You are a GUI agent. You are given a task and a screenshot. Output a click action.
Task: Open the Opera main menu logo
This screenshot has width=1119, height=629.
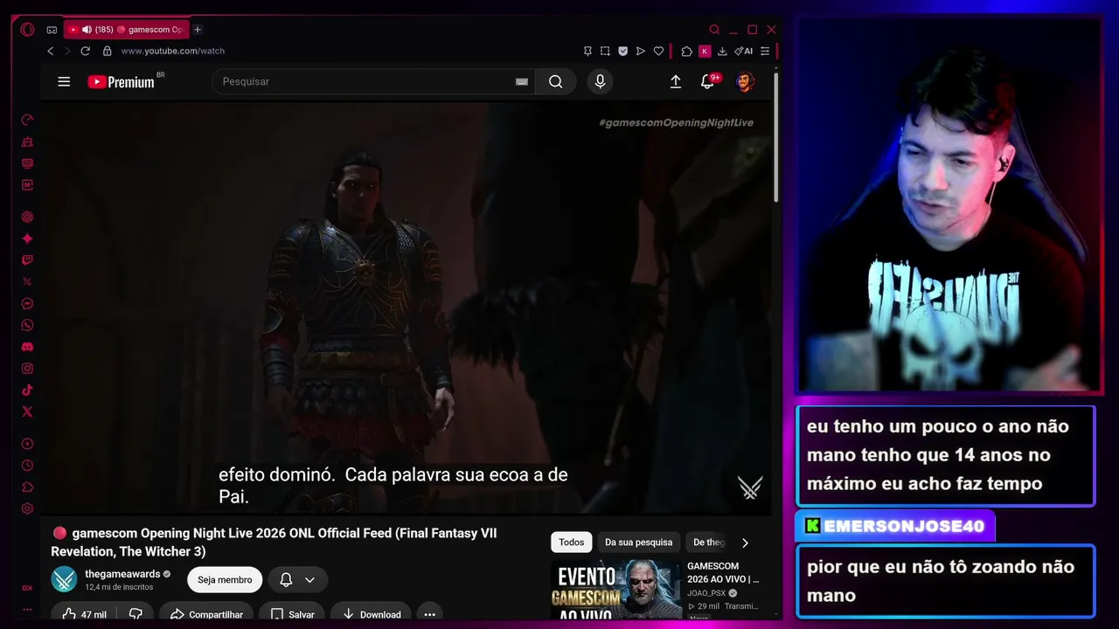[27, 30]
